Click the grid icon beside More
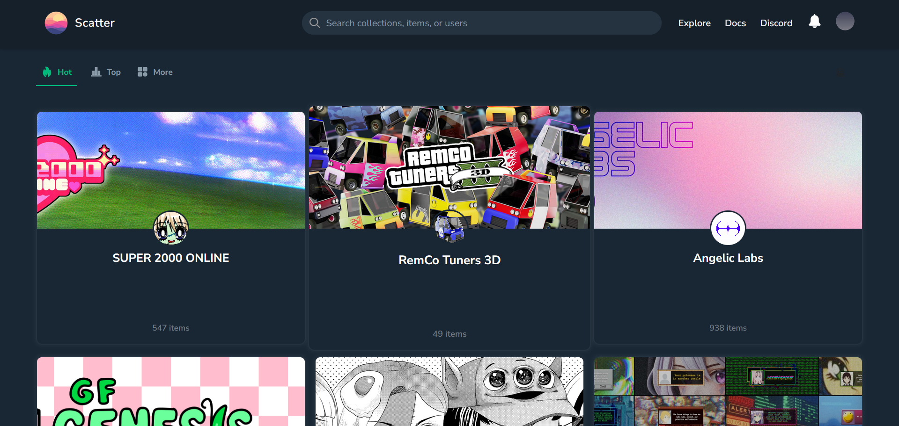Viewport: 899px width, 426px height. tap(142, 72)
